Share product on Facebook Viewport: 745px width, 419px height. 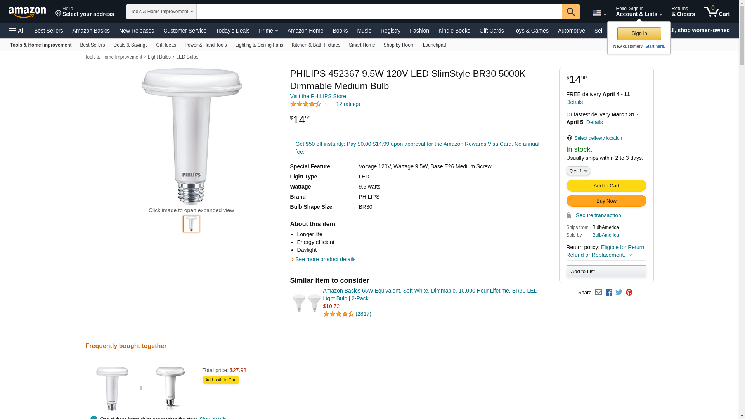point(609,293)
